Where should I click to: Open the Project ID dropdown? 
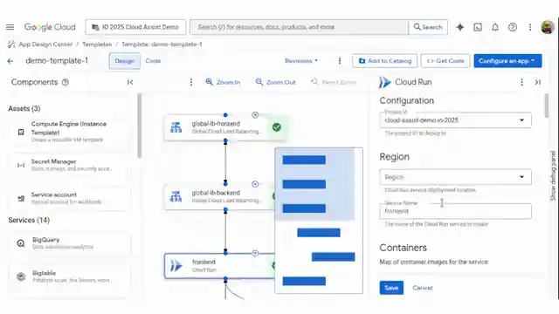[455, 120]
